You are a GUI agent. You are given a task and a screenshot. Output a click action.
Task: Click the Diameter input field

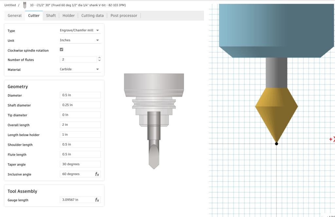(x=80, y=95)
